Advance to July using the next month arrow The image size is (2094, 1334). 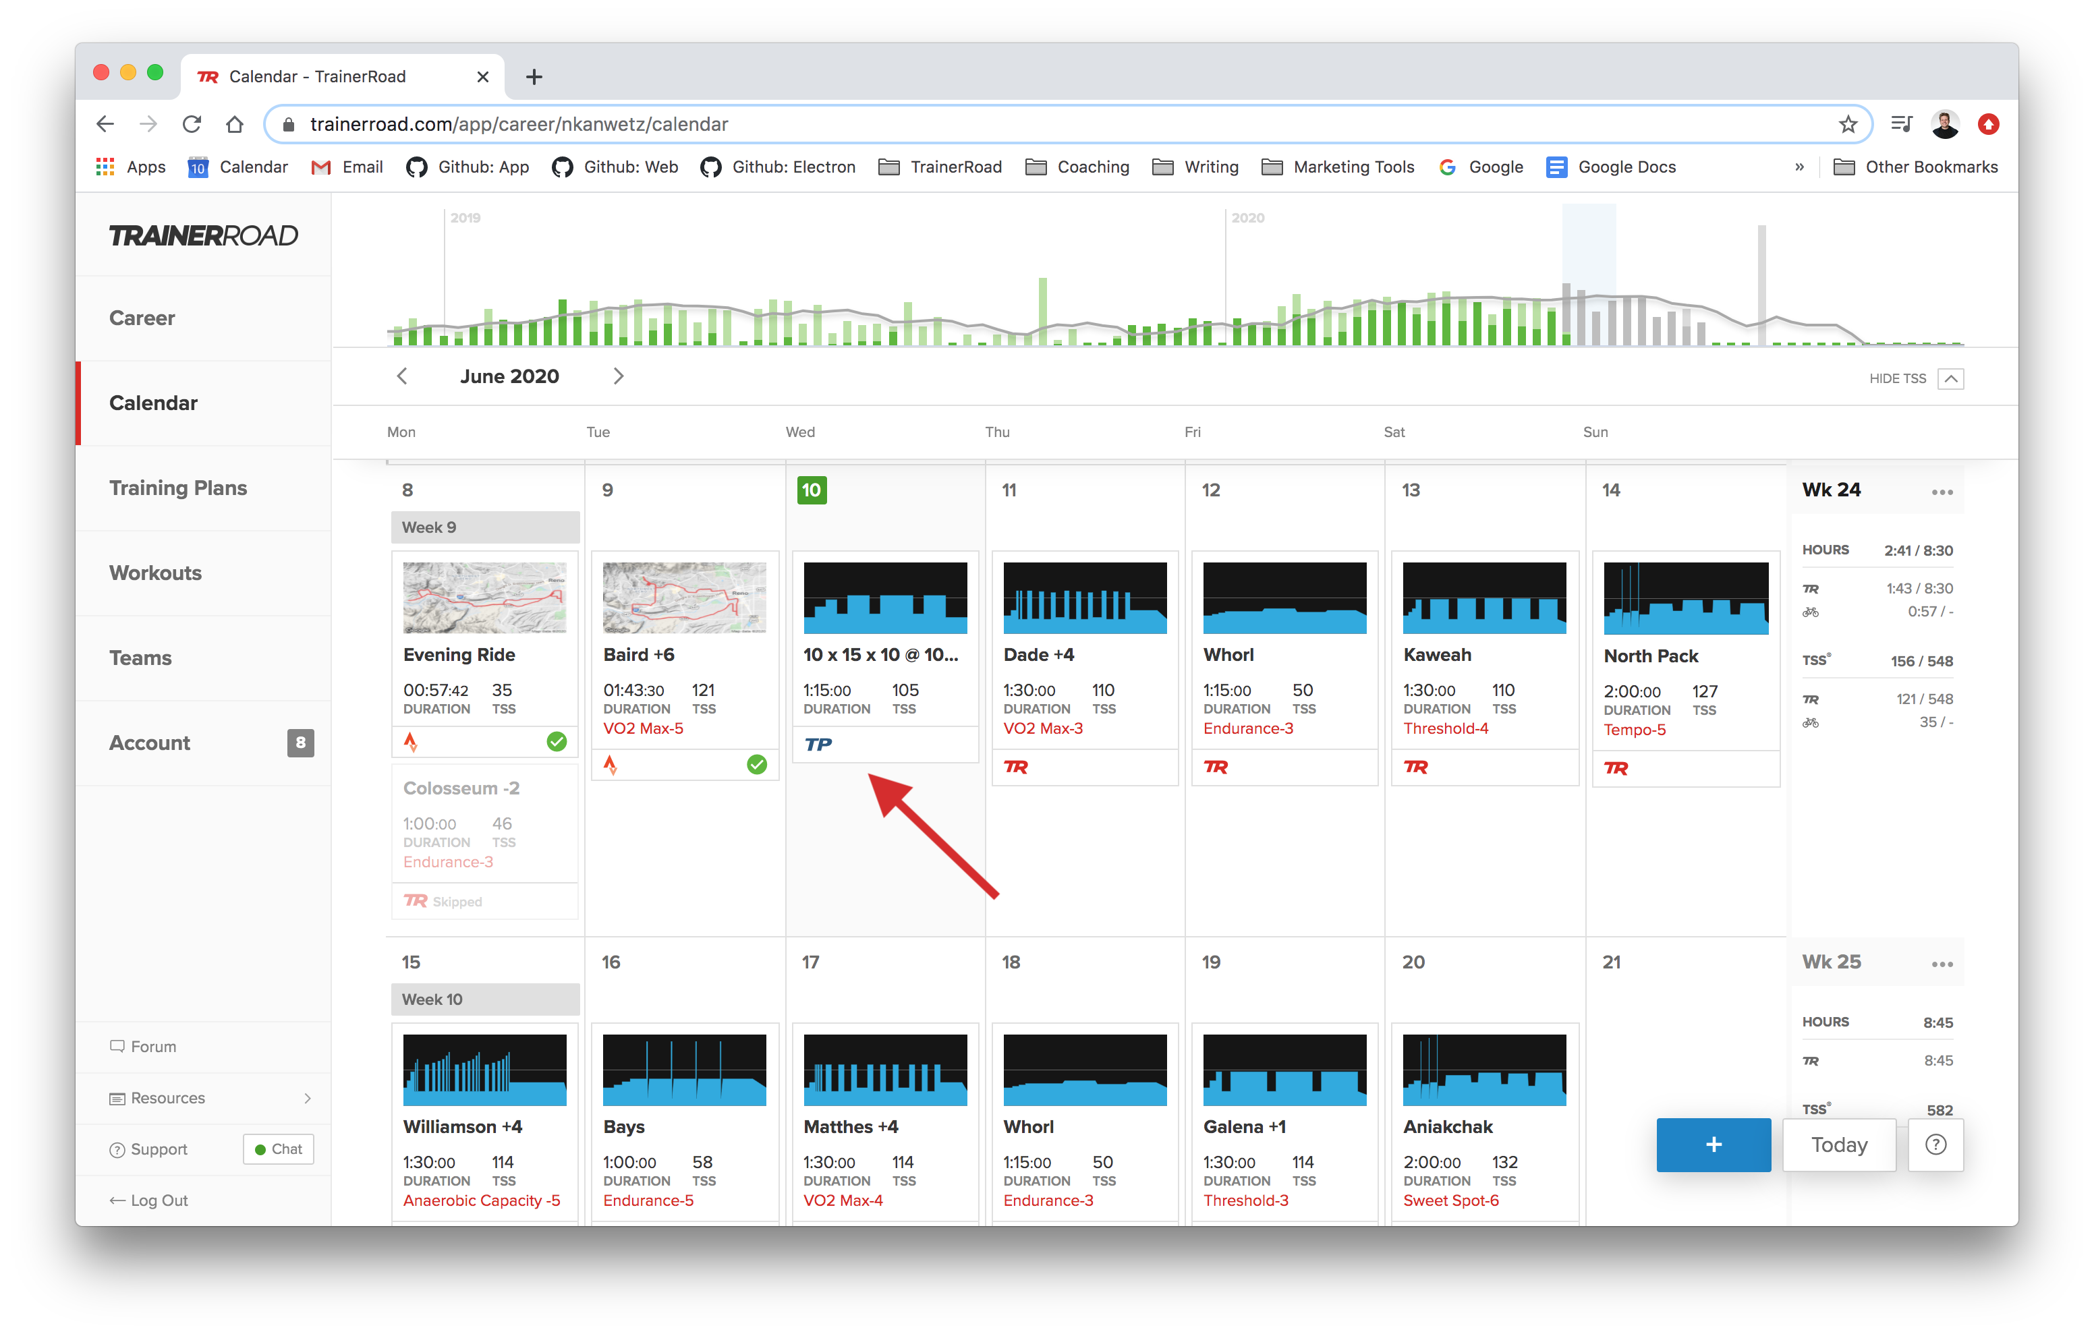[x=619, y=376]
